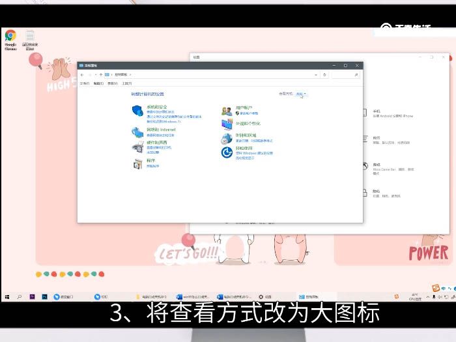Click the taskbar search magnifier

(x=20, y=296)
